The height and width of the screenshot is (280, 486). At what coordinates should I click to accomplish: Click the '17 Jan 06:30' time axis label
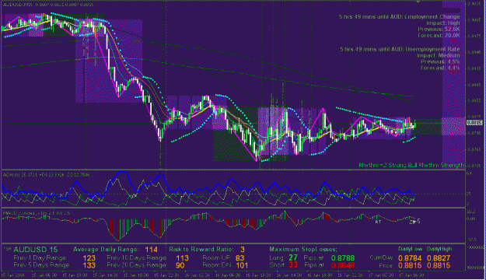412,275
